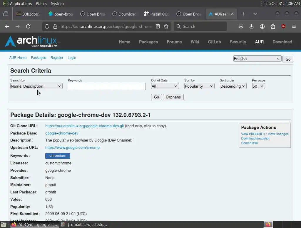Screen dimensions: 301x228
Task: Open View Changes link
Action: [278, 134]
